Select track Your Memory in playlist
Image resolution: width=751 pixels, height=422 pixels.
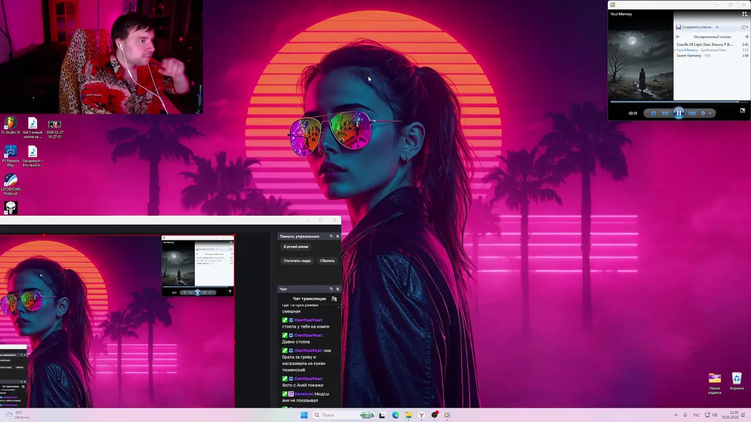click(x=701, y=50)
